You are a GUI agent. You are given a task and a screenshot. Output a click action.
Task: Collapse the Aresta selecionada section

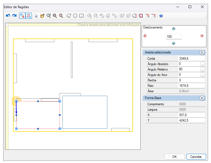(202, 53)
